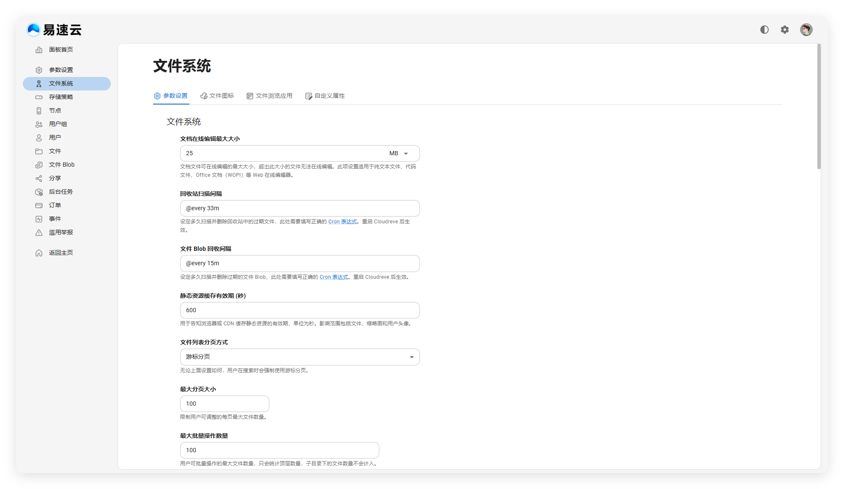Open 面板首页 dashboard from sidebar
This screenshot has height=489, width=844.
61,50
